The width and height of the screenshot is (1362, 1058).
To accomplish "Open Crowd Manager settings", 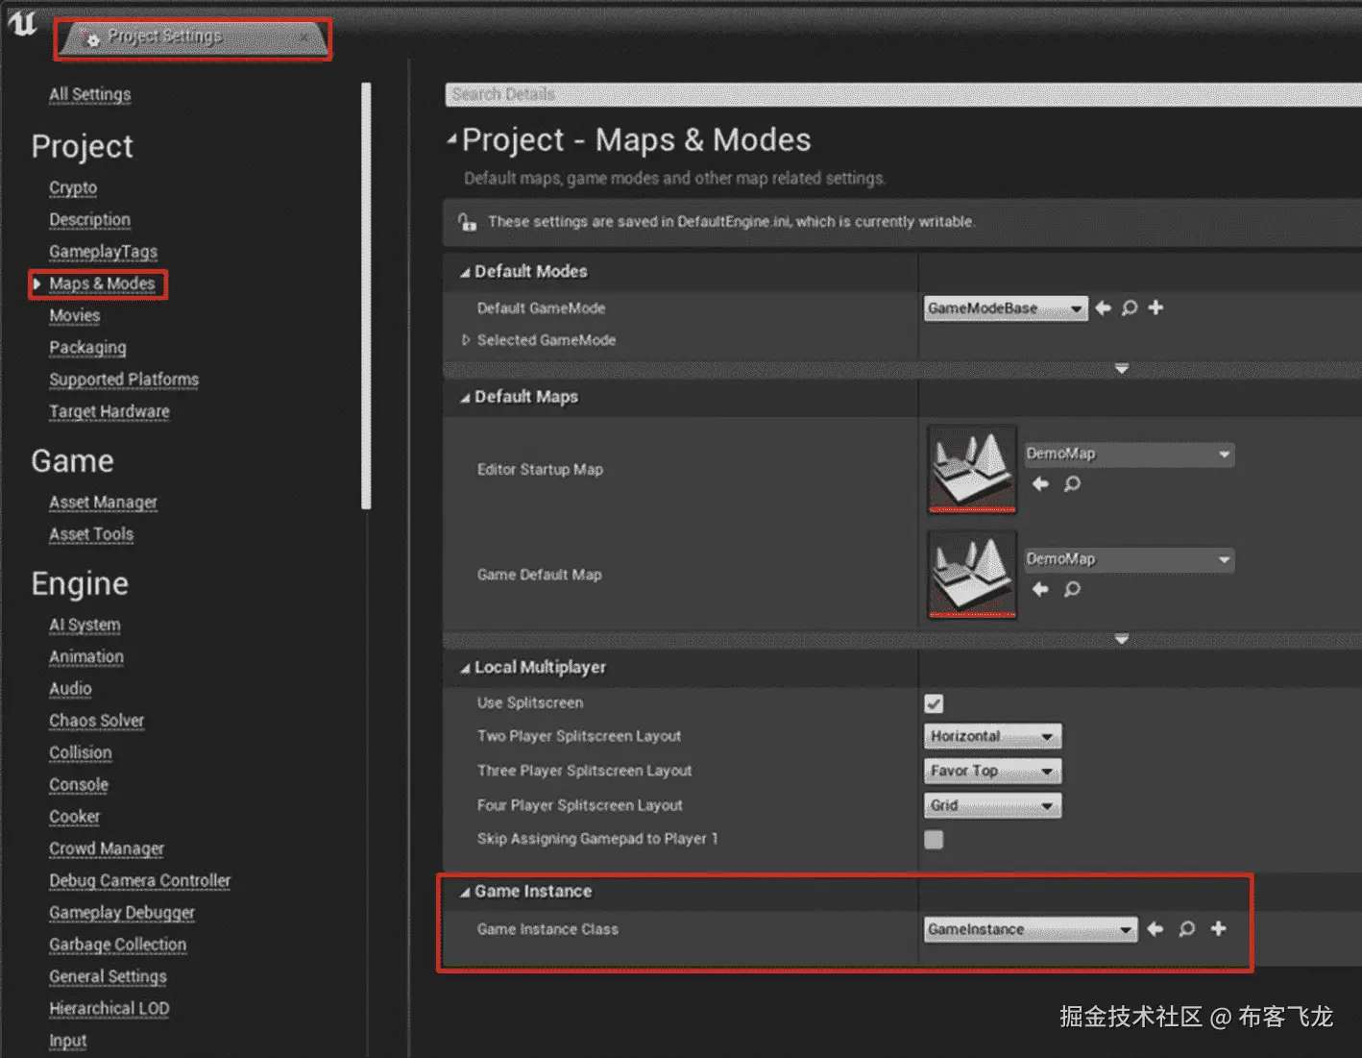I will click(107, 849).
